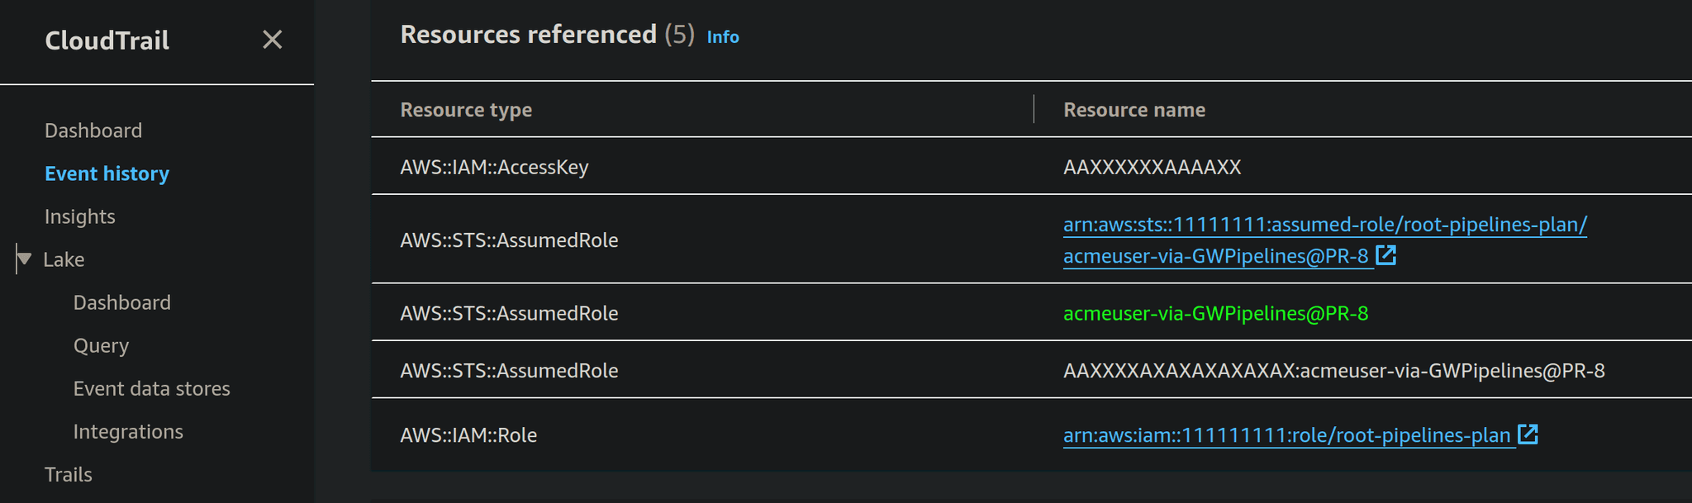Screen dimensions: 1692x503
Task: Go to Trails page
Action: 68,474
